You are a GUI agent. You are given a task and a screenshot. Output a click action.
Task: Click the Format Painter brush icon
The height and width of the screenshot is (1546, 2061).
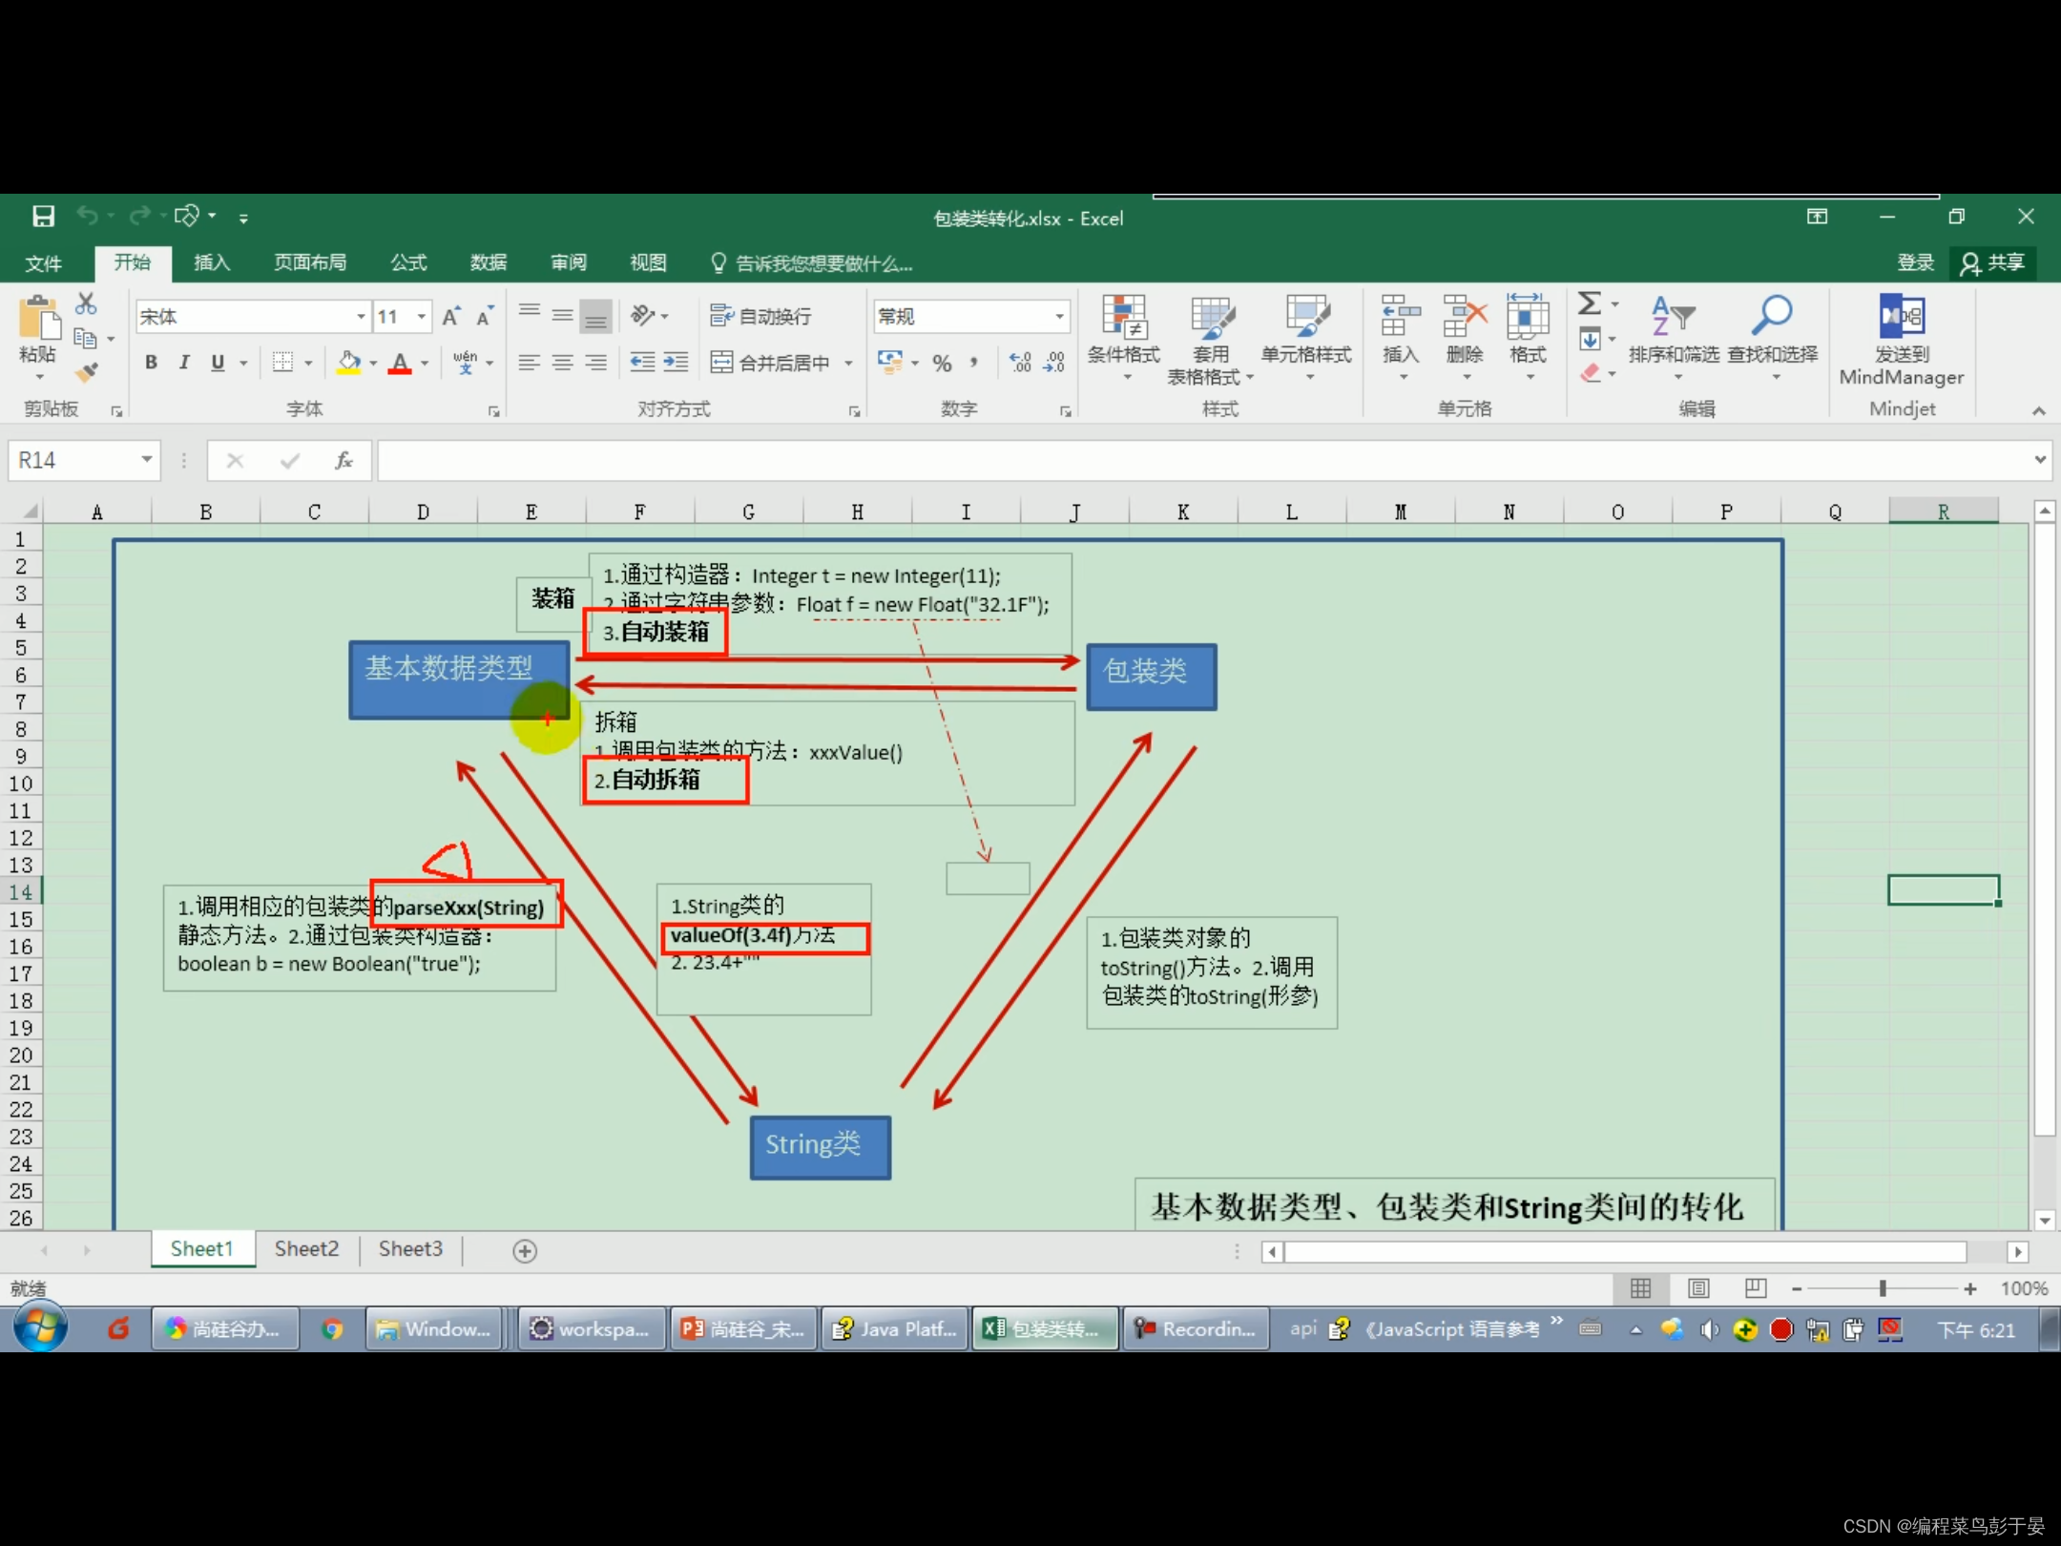click(x=86, y=371)
